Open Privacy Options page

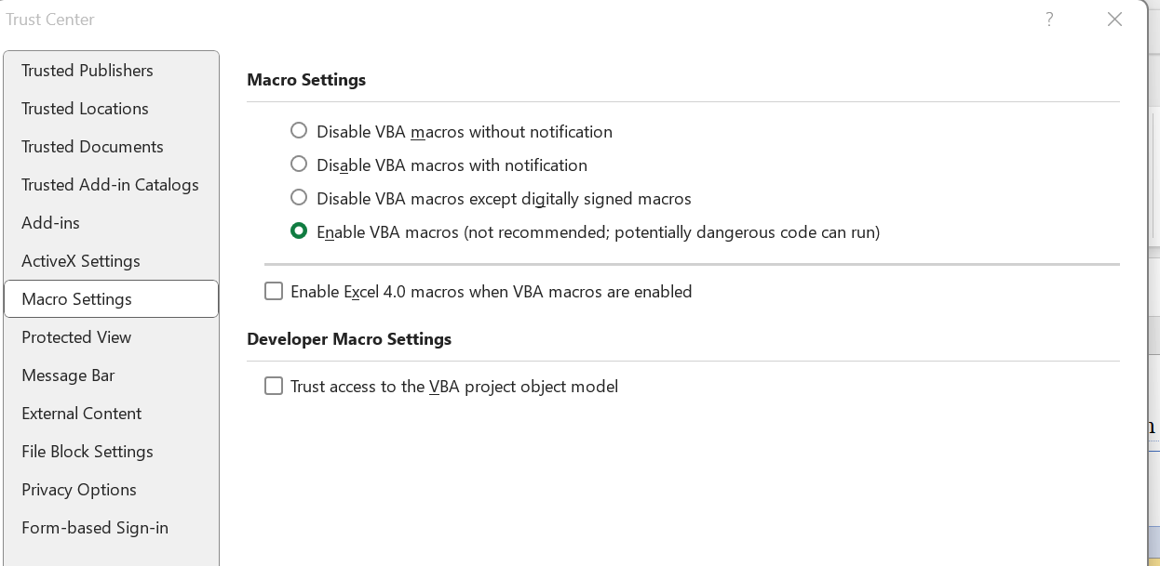pyautogui.click(x=79, y=490)
